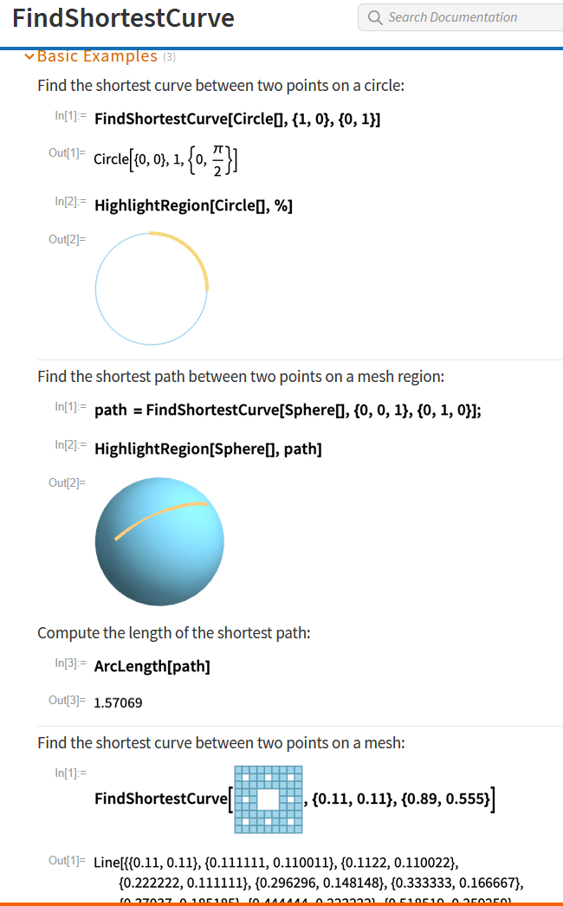Screen dimensions: 563x906
Task: Click the carpet mesh image in input
Action: pos(269,799)
